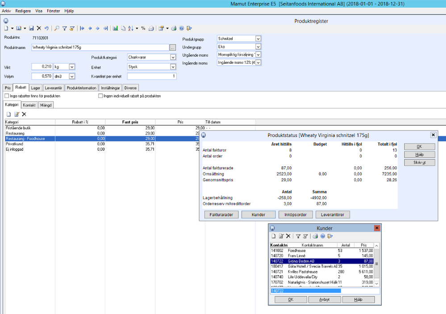Click the search magnifier icon in main toolbar
Screen dimensions: 446x314
pos(57,28)
